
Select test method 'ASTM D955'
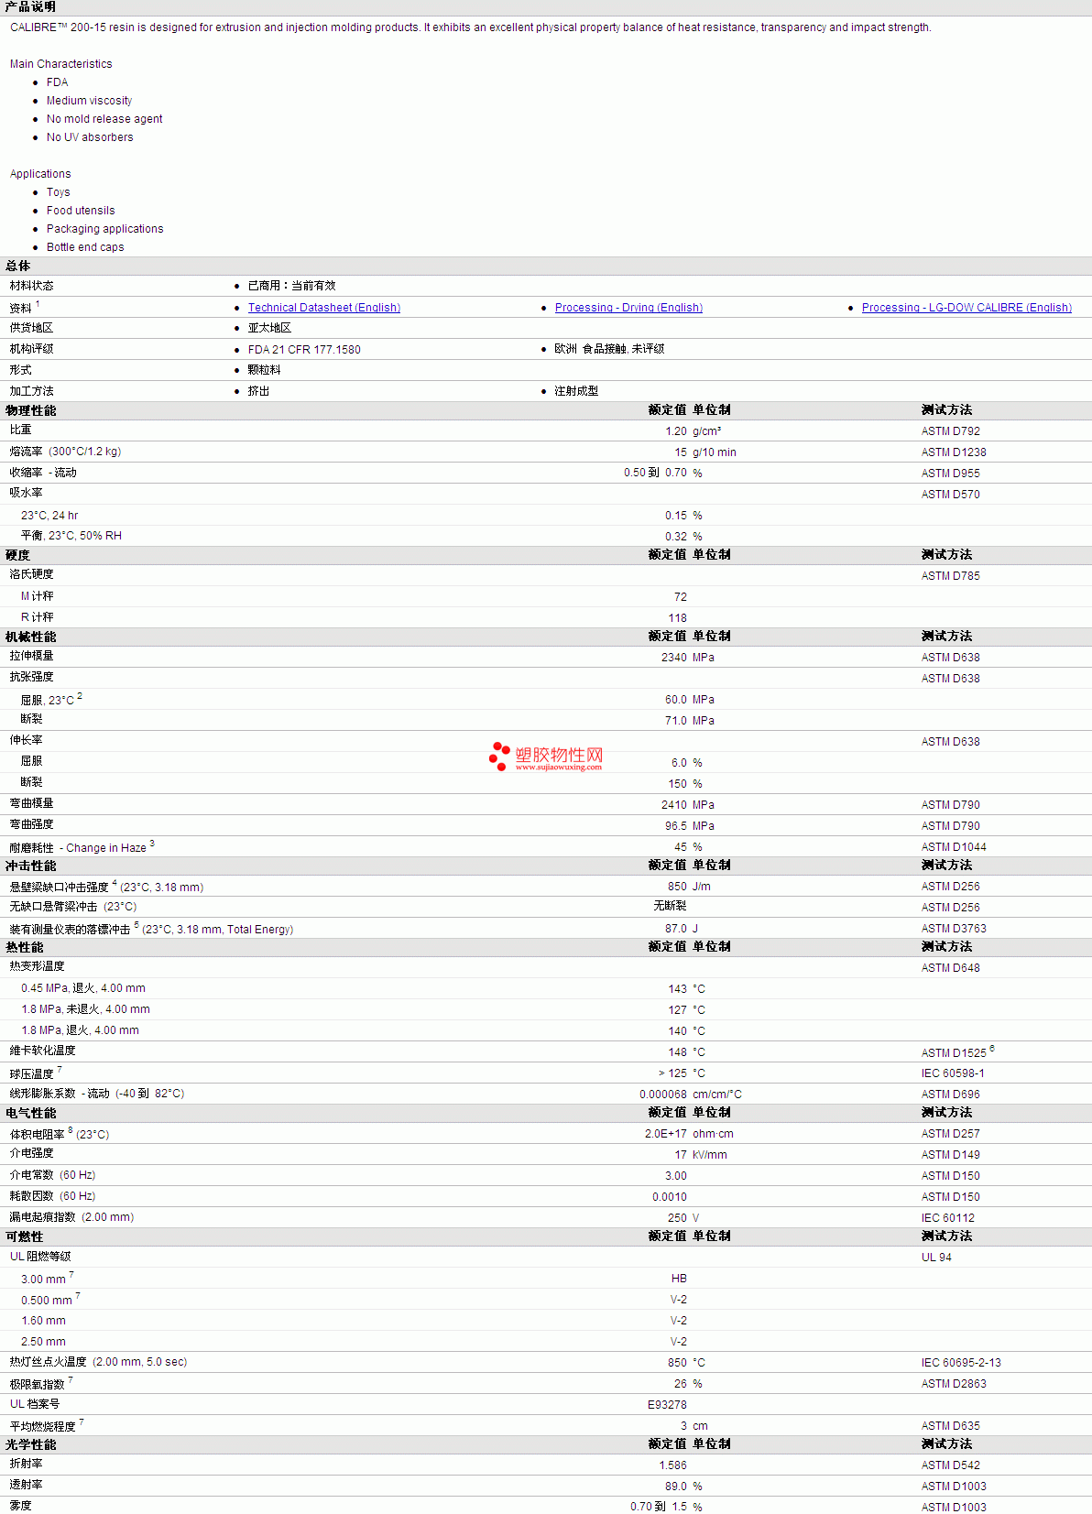pos(951,474)
